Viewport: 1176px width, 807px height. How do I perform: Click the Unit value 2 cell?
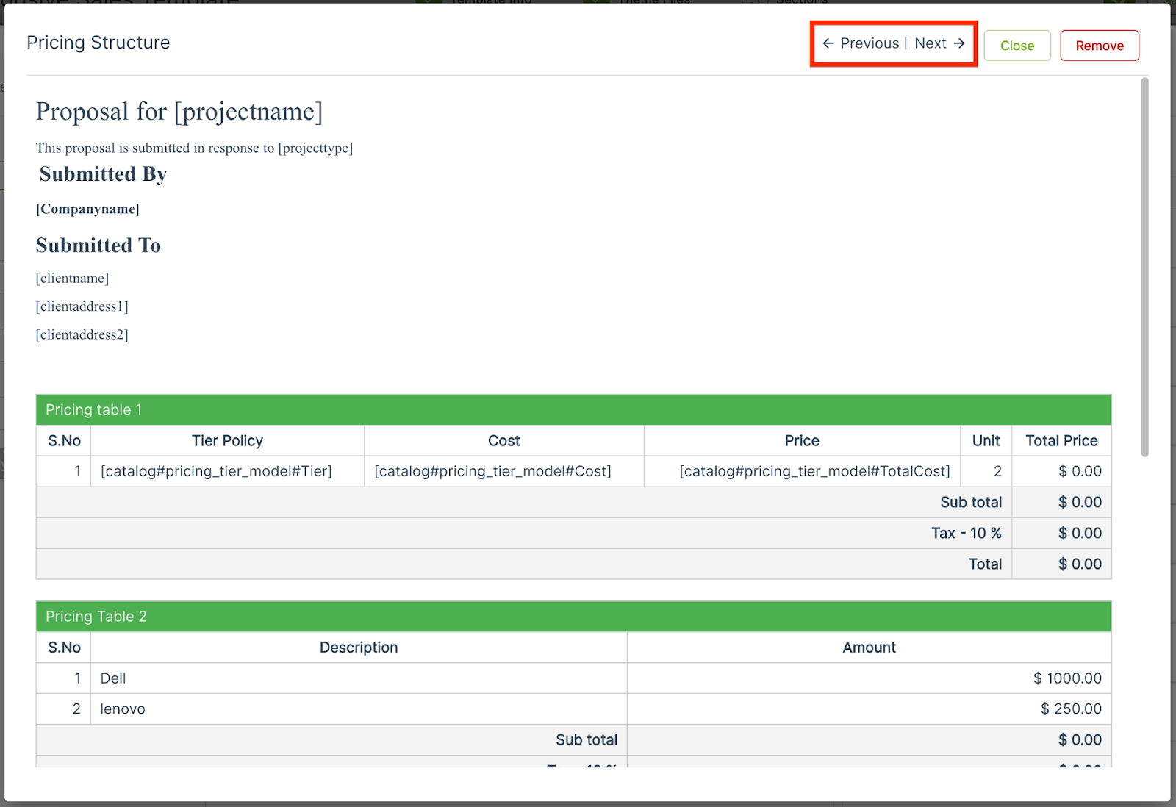986,471
